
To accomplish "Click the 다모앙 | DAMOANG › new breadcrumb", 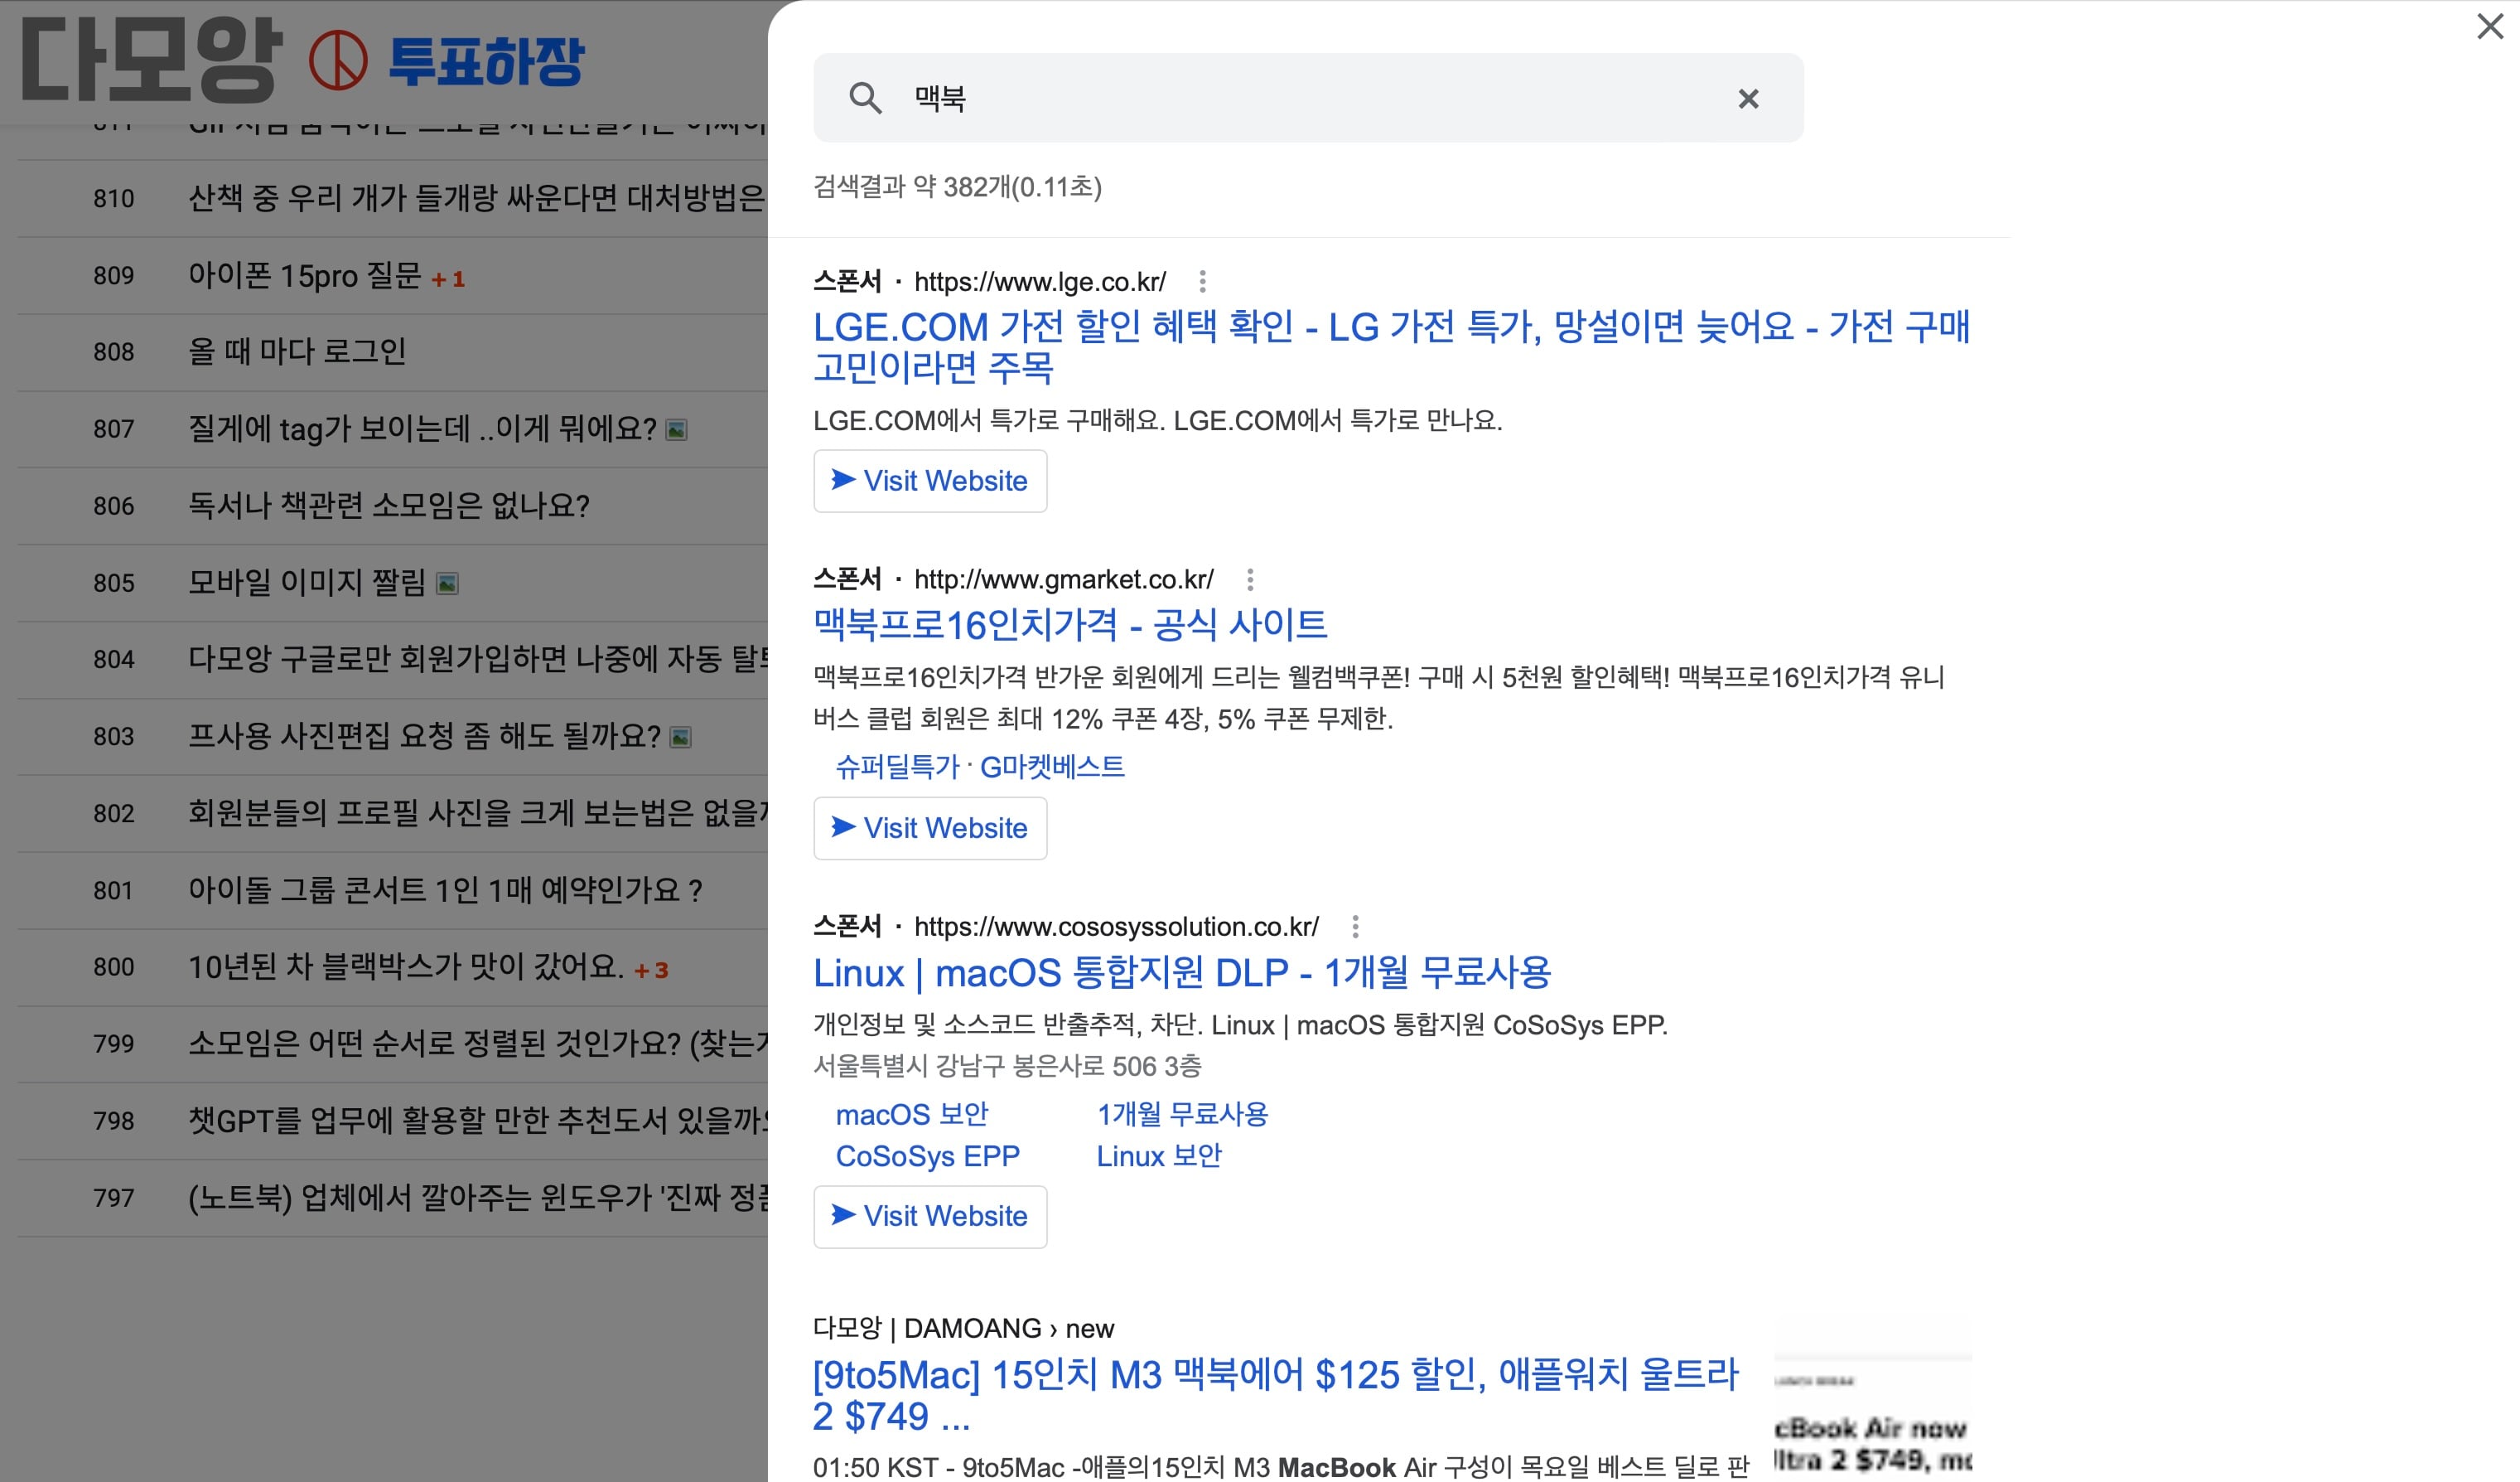I will [963, 1328].
